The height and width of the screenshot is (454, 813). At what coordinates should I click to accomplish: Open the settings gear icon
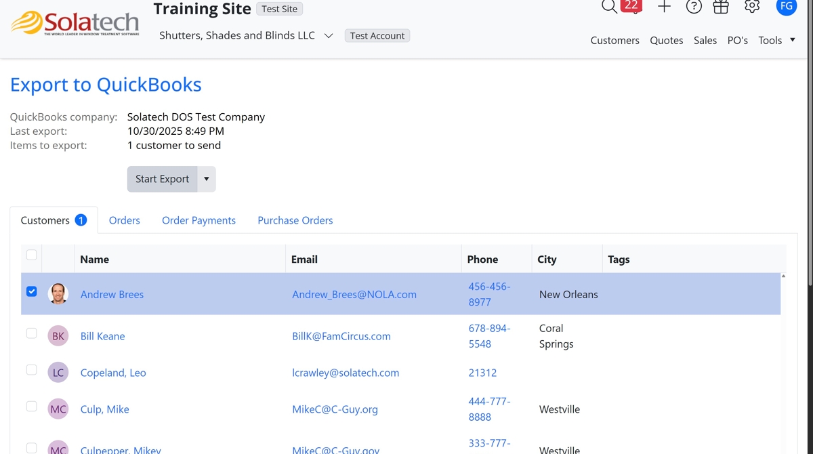(752, 7)
